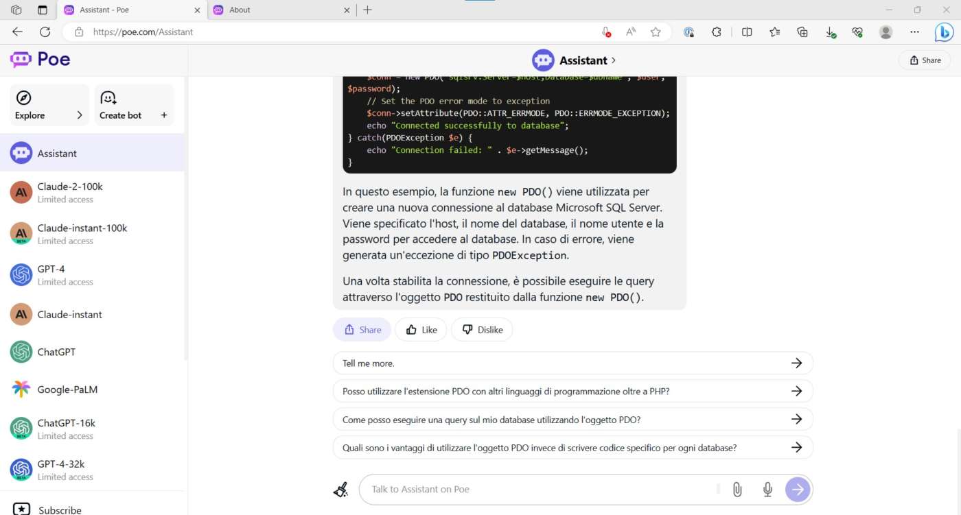The height and width of the screenshot is (515, 961).
Task: Open the tab actions menu icon
Action: pyautogui.click(x=43, y=10)
